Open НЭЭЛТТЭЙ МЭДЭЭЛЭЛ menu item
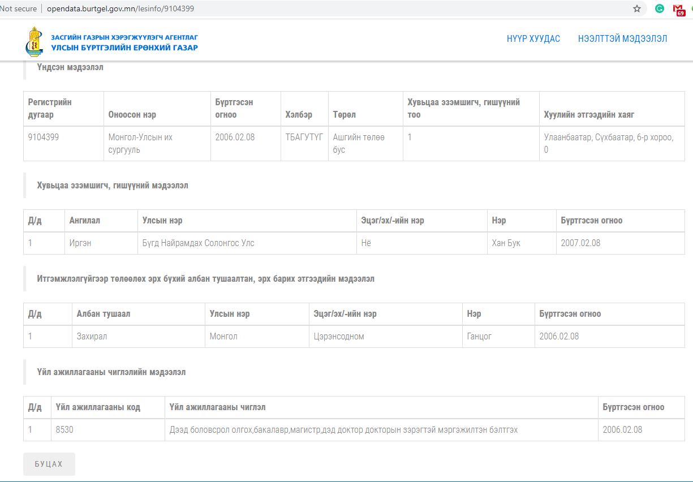The image size is (693, 482). tap(622, 38)
